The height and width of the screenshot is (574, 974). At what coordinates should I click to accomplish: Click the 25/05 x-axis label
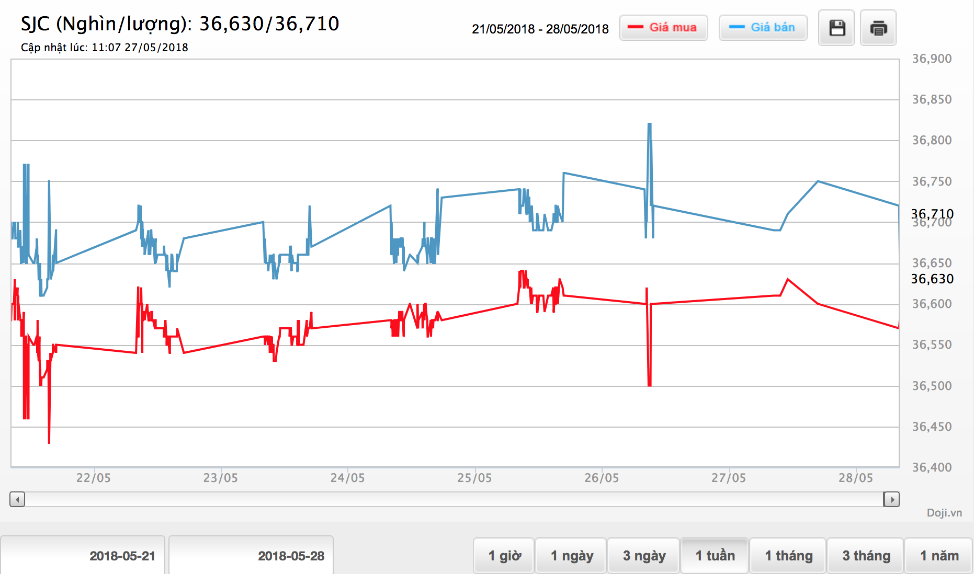tap(475, 478)
